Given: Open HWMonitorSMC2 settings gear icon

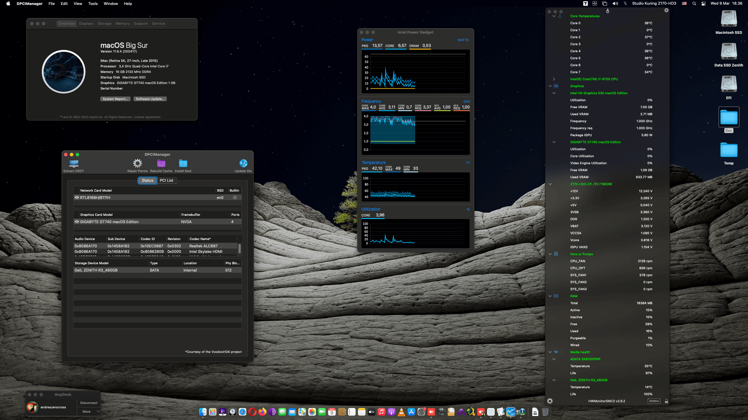Looking at the screenshot, I should (x=550, y=401).
